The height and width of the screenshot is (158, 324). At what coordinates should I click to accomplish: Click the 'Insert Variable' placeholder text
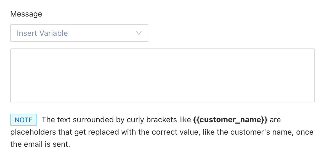(x=42, y=33)
